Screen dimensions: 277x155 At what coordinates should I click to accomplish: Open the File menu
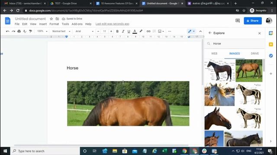17,24
